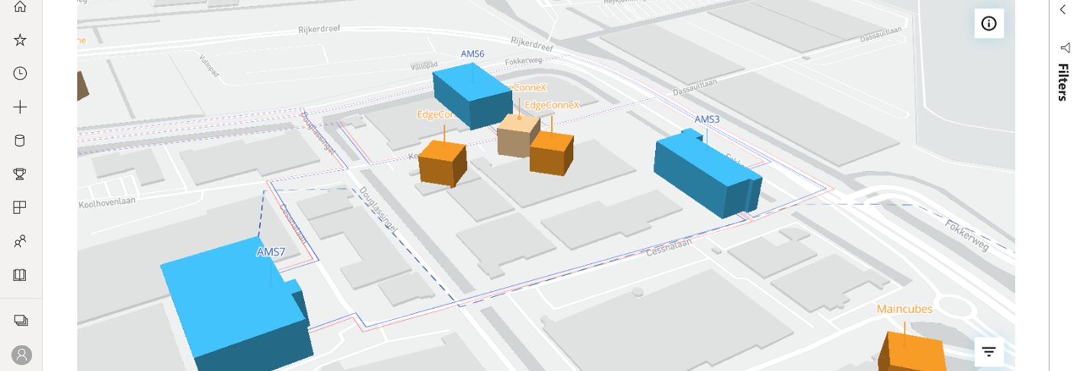Click the Create plus icon
The width and height of the screenshot is (1076, 371).
point(20,107)
